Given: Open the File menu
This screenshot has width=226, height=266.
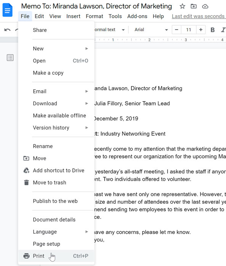Looking at the screenshot, I should (25, 16).
